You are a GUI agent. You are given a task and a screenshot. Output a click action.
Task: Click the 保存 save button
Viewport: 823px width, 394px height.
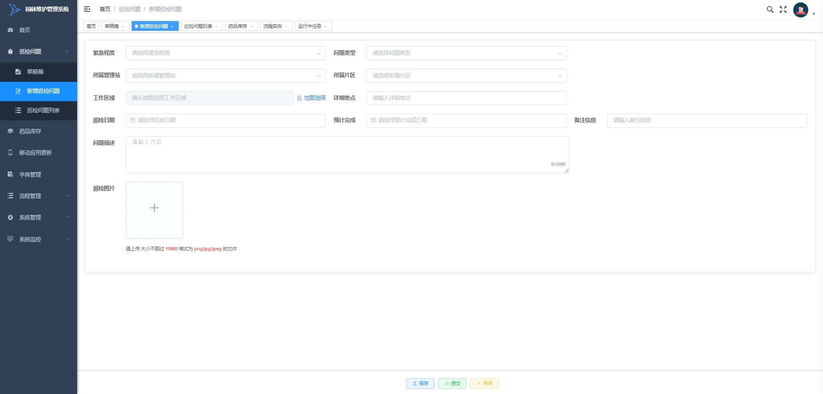pyautogui.click(x=420, y=383)
